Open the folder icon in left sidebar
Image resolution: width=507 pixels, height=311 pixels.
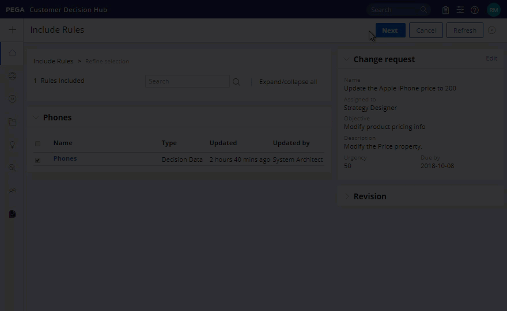point(12,122)
